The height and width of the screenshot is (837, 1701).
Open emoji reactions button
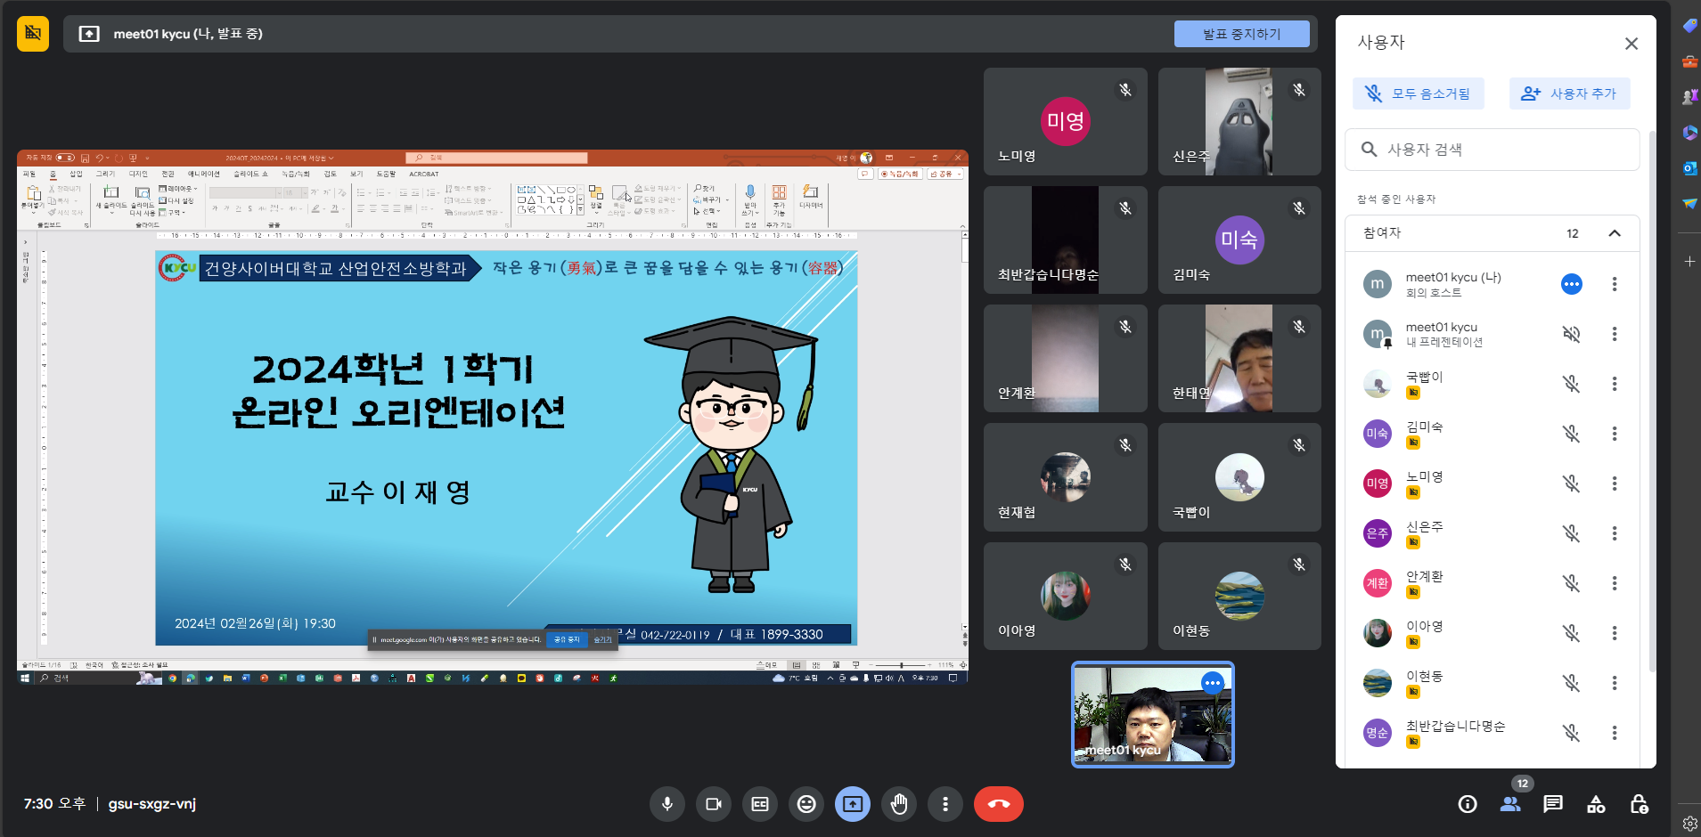806,804
